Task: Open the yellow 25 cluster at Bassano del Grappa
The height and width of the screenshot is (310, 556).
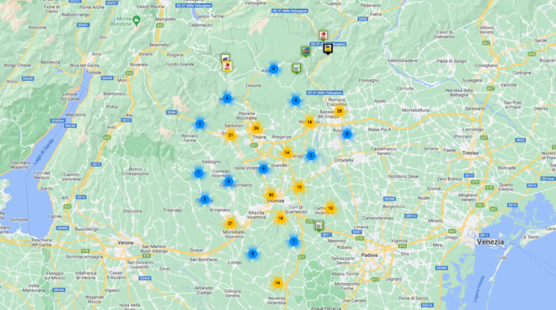Action: tap(339, 111)
